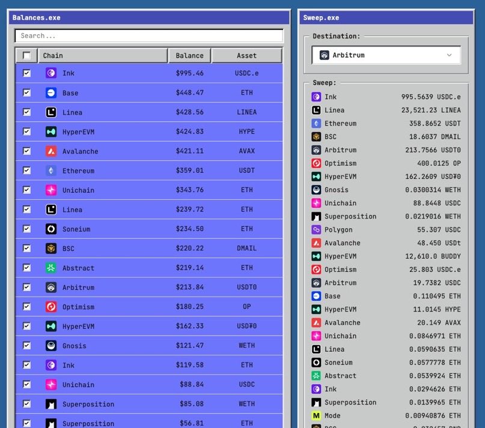This screenshot has height=428, width=485.
Task: Sort by the Balance column header
Action: [x=189, y=56]
